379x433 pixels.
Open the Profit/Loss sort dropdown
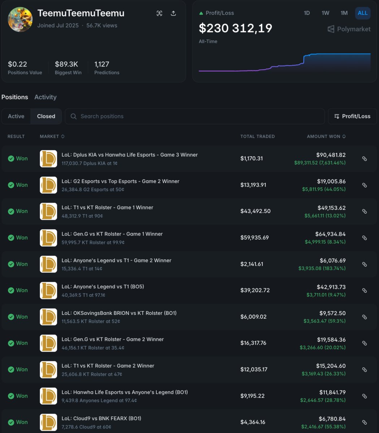(x=352, y=116)
